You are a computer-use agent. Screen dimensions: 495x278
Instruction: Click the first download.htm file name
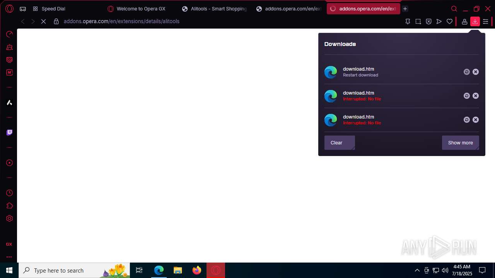[358, 69]
